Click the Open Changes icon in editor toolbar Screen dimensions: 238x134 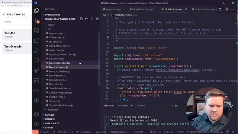220,9
